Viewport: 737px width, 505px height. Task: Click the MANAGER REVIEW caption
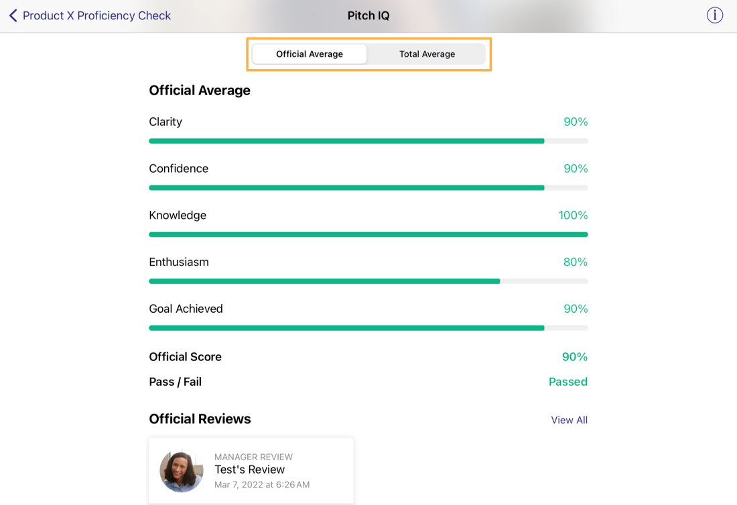253,457
